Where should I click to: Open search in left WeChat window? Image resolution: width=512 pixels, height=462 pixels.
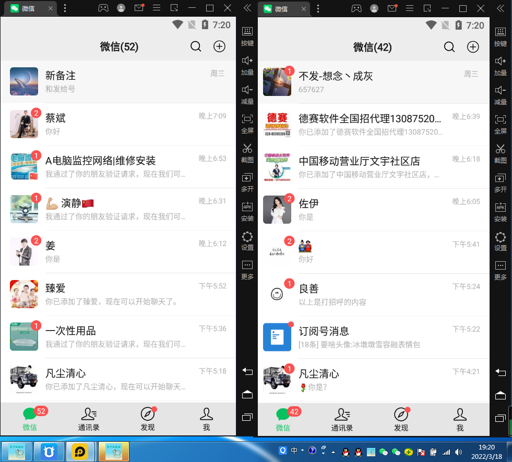[x=196, y=46]
